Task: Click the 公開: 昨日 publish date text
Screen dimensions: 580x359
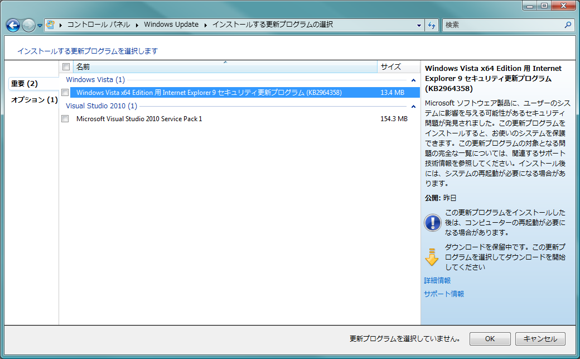Action: [x=441, y=198]
